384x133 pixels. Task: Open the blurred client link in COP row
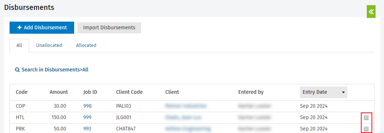(186, 106)
